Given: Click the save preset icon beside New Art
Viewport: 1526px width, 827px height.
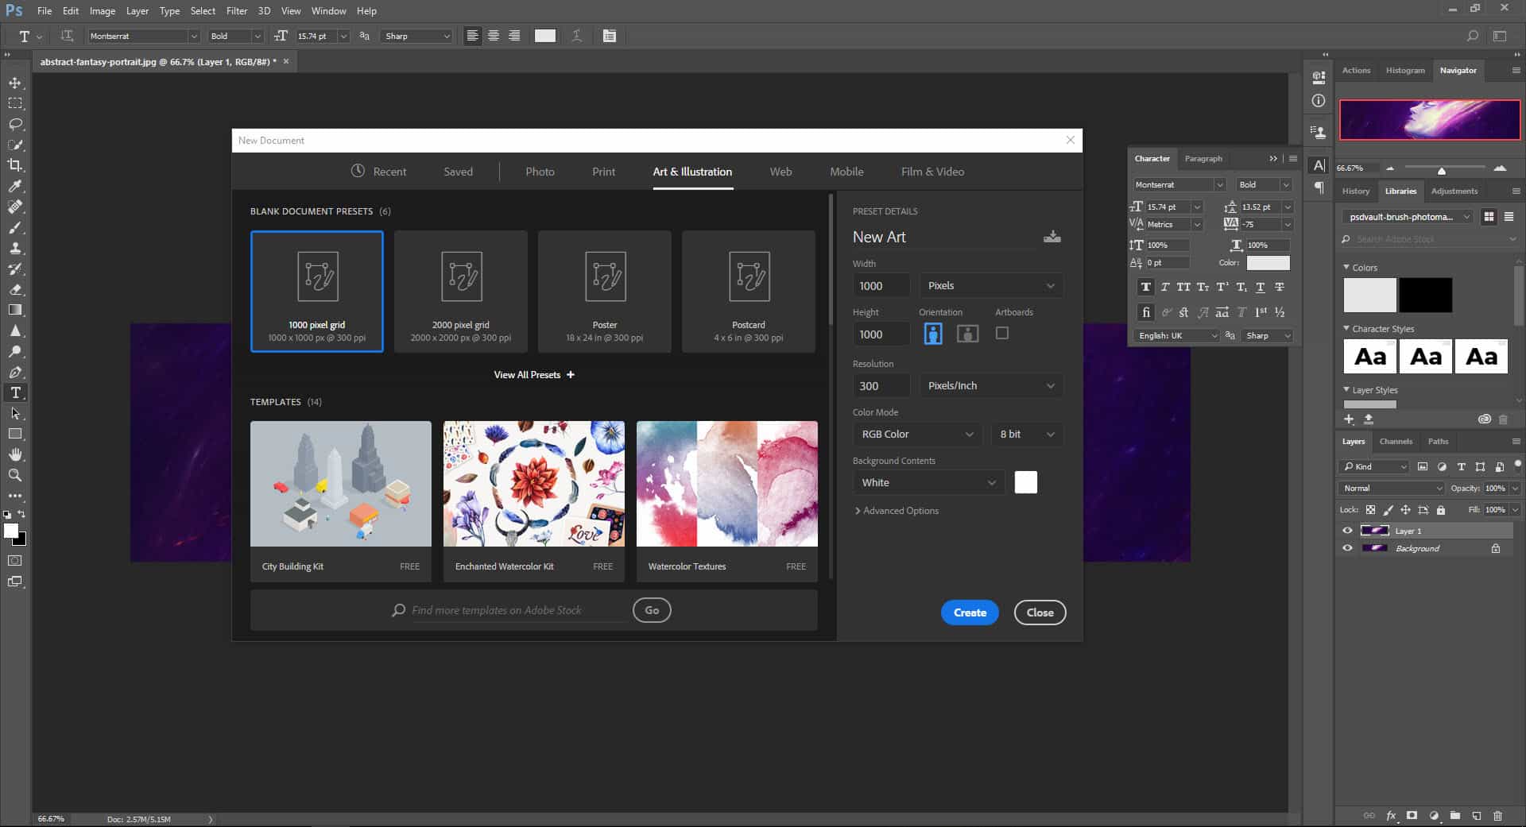Looking at the screenshot, I should click(1052, 237).
